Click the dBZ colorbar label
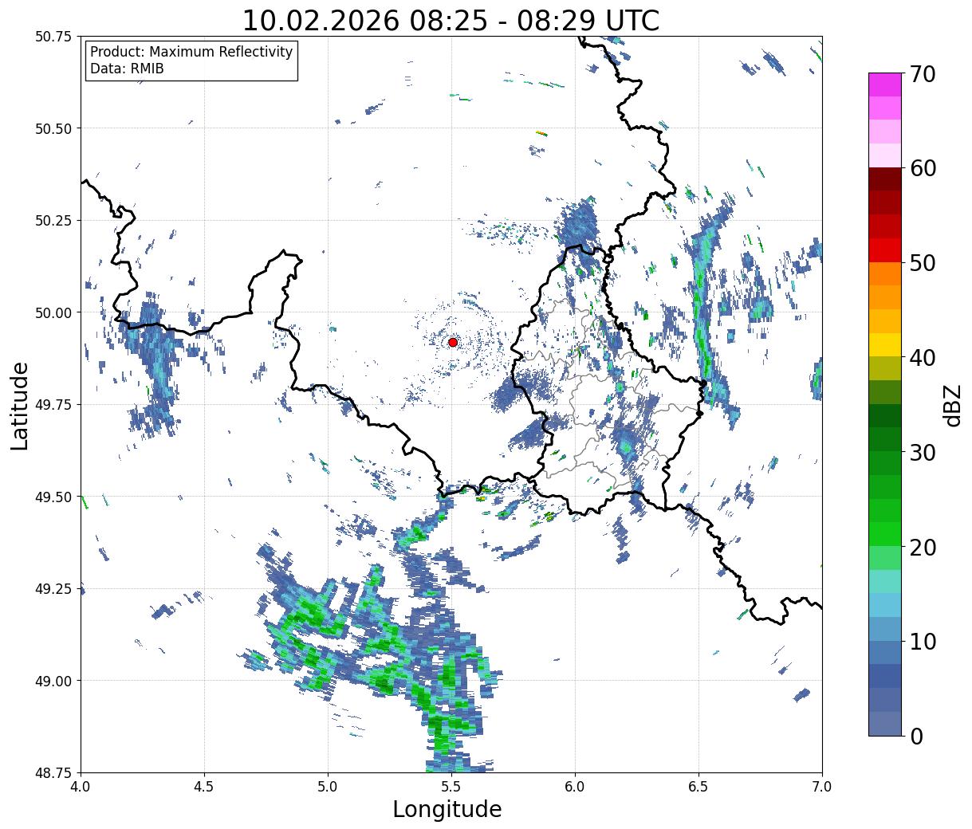 (952, 404)
